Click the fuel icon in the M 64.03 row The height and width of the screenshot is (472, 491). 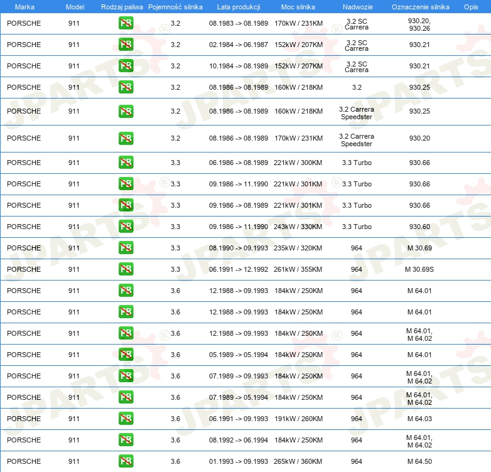pyautogui.click(x=126, y=419)
